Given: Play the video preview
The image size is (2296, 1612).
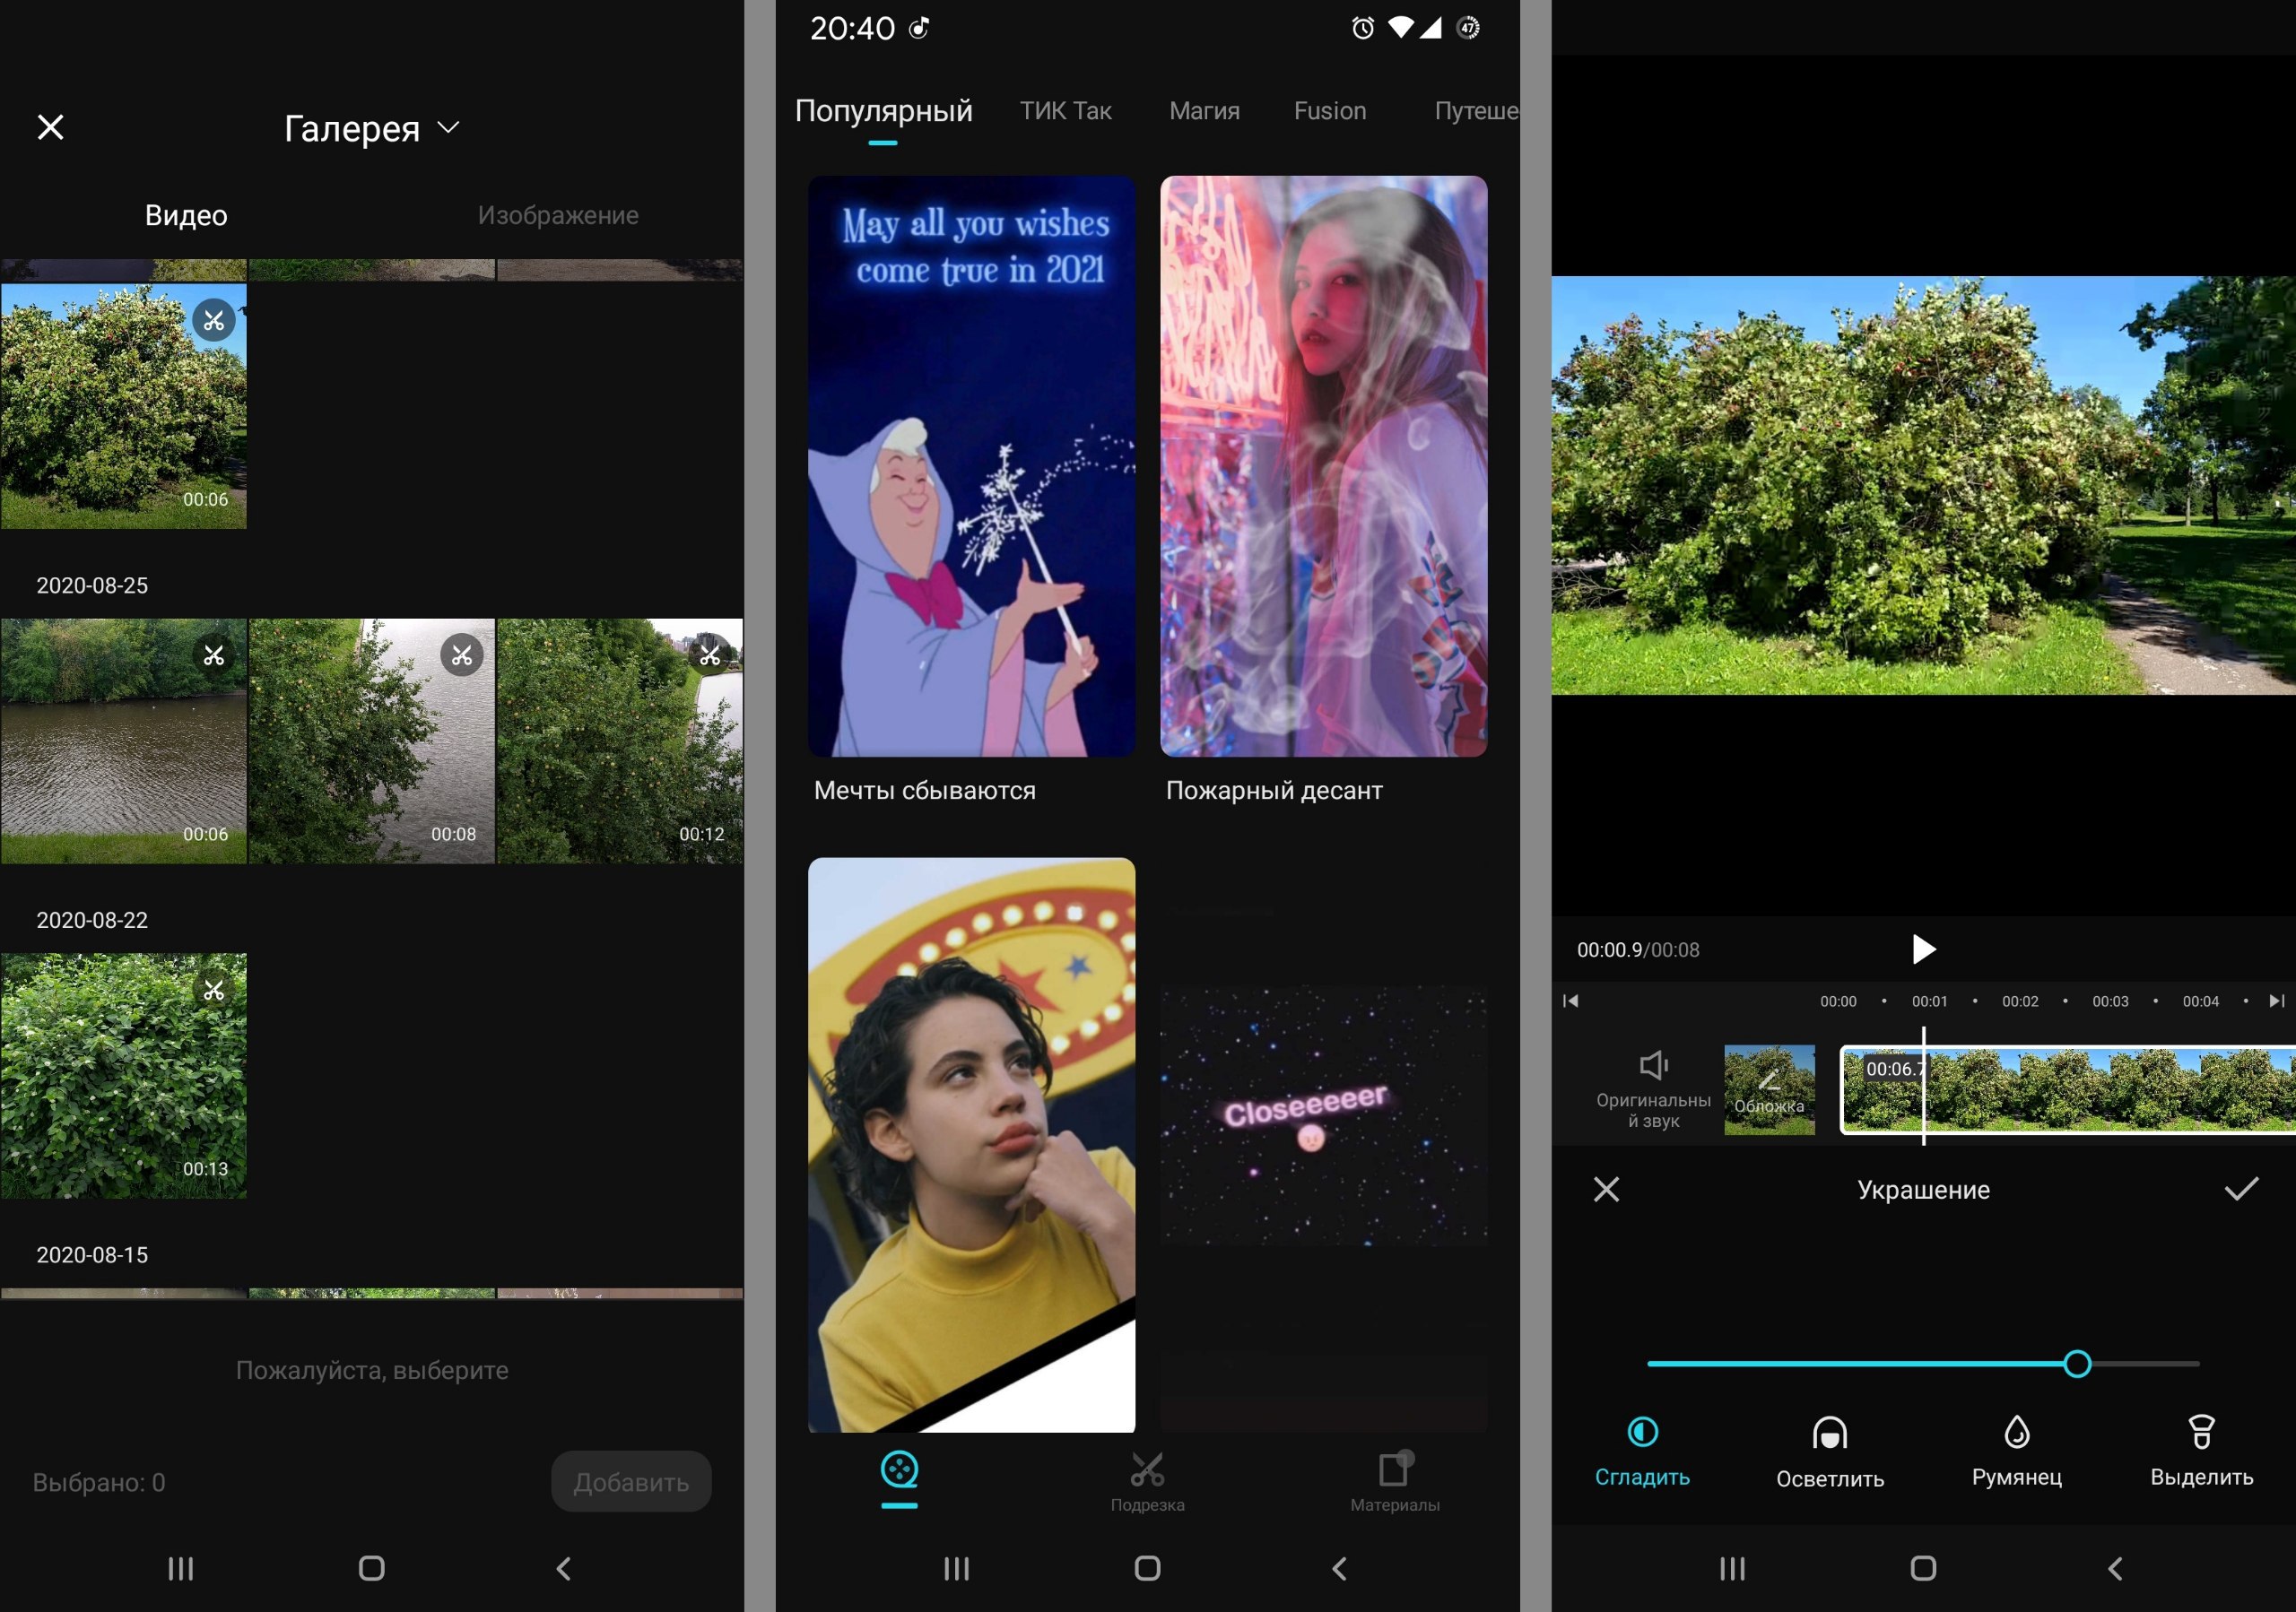Looking at the screenshot, I should [x=1922, y=949].
